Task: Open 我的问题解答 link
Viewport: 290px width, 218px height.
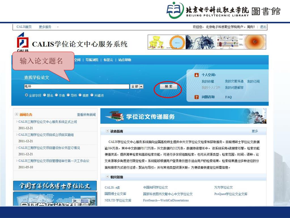Action: (x=234, y=87)
